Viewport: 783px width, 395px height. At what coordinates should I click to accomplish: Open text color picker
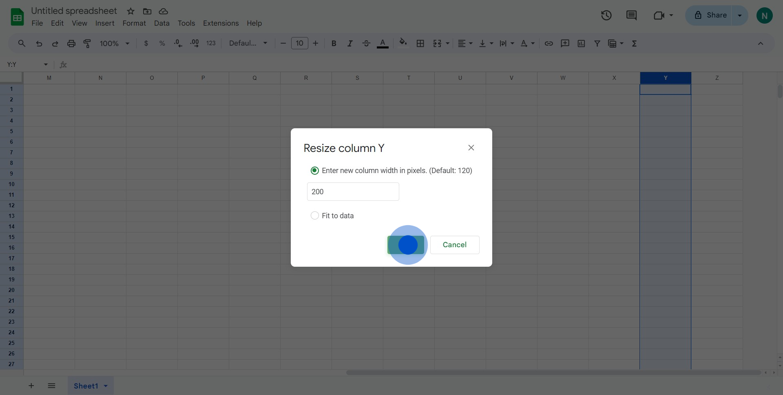tap(383, 43)
